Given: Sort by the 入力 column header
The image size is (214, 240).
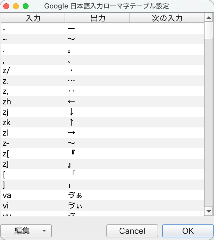Looking at the screenshot, I should click(x=33, y=18).
